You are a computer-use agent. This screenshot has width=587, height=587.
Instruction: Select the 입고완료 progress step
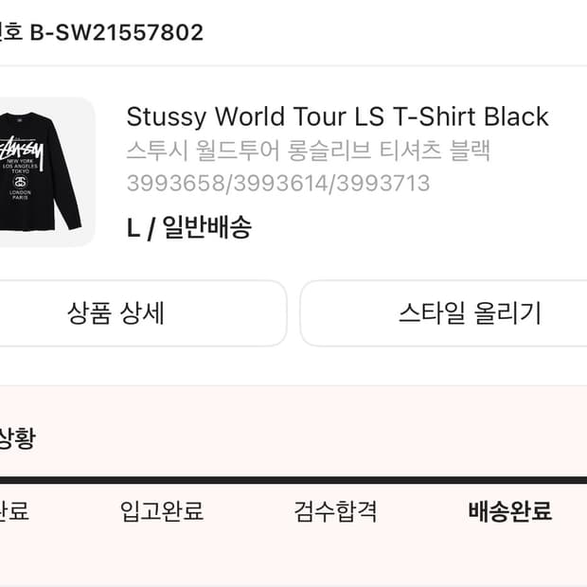[x=162, y=512]
